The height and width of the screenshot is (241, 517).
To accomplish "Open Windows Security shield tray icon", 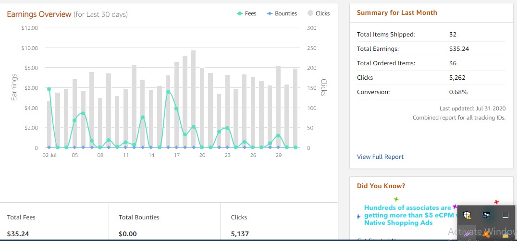I will coord(467,215).
